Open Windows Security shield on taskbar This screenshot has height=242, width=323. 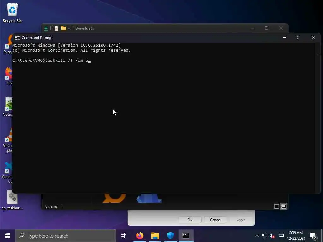coord(171,236)
